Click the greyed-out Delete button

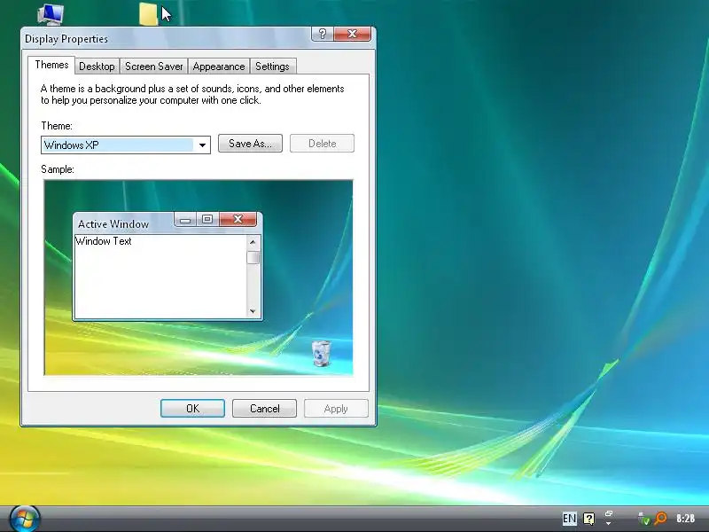[322, 144]
